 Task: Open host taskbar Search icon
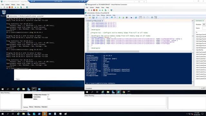(8, 114)
